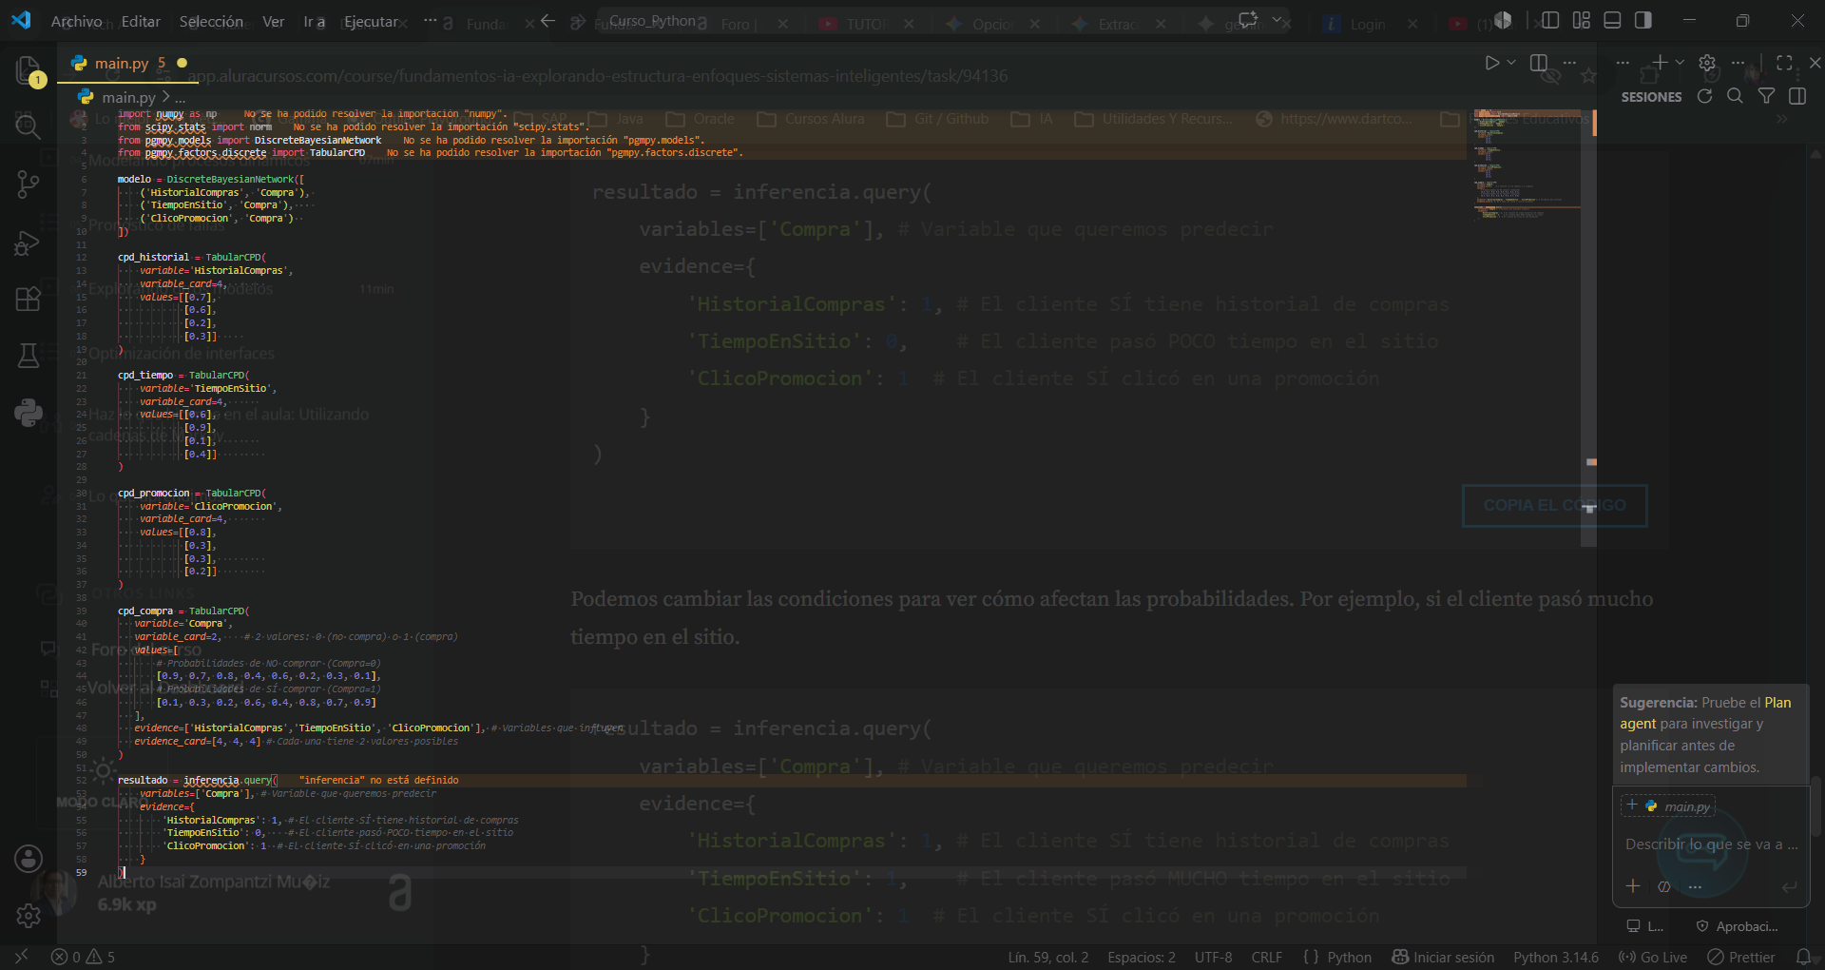Open hidden menus ellipsis in menu bar
The height and width of the screenshot is (970, 1825).
coord(431,20)
